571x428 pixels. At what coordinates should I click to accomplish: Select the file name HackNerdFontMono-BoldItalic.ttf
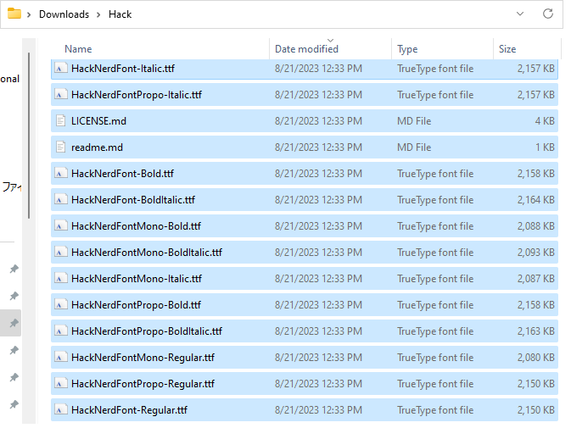click(147, 253)
